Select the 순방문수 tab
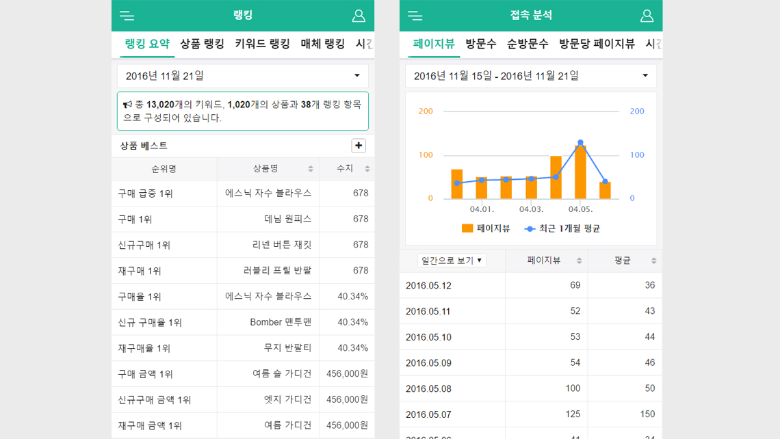This screenshot has height=439, width=780. [x=527, y=44]
